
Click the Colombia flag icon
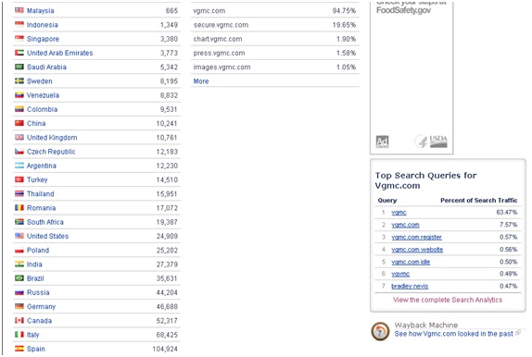(x=19, y=109)
